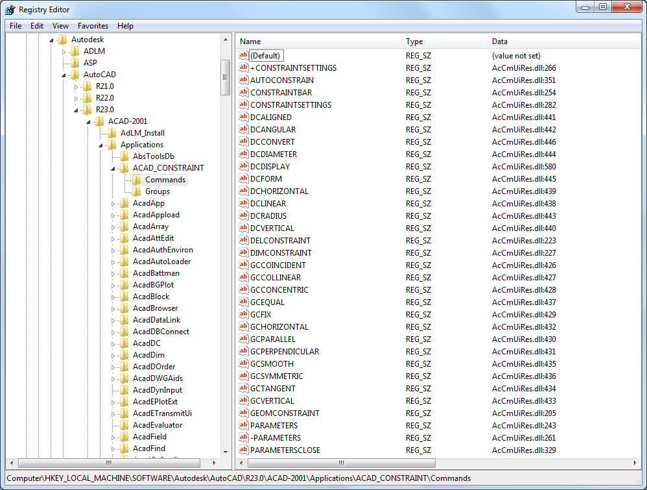Expand the AcadApp key

click(113, 204)
